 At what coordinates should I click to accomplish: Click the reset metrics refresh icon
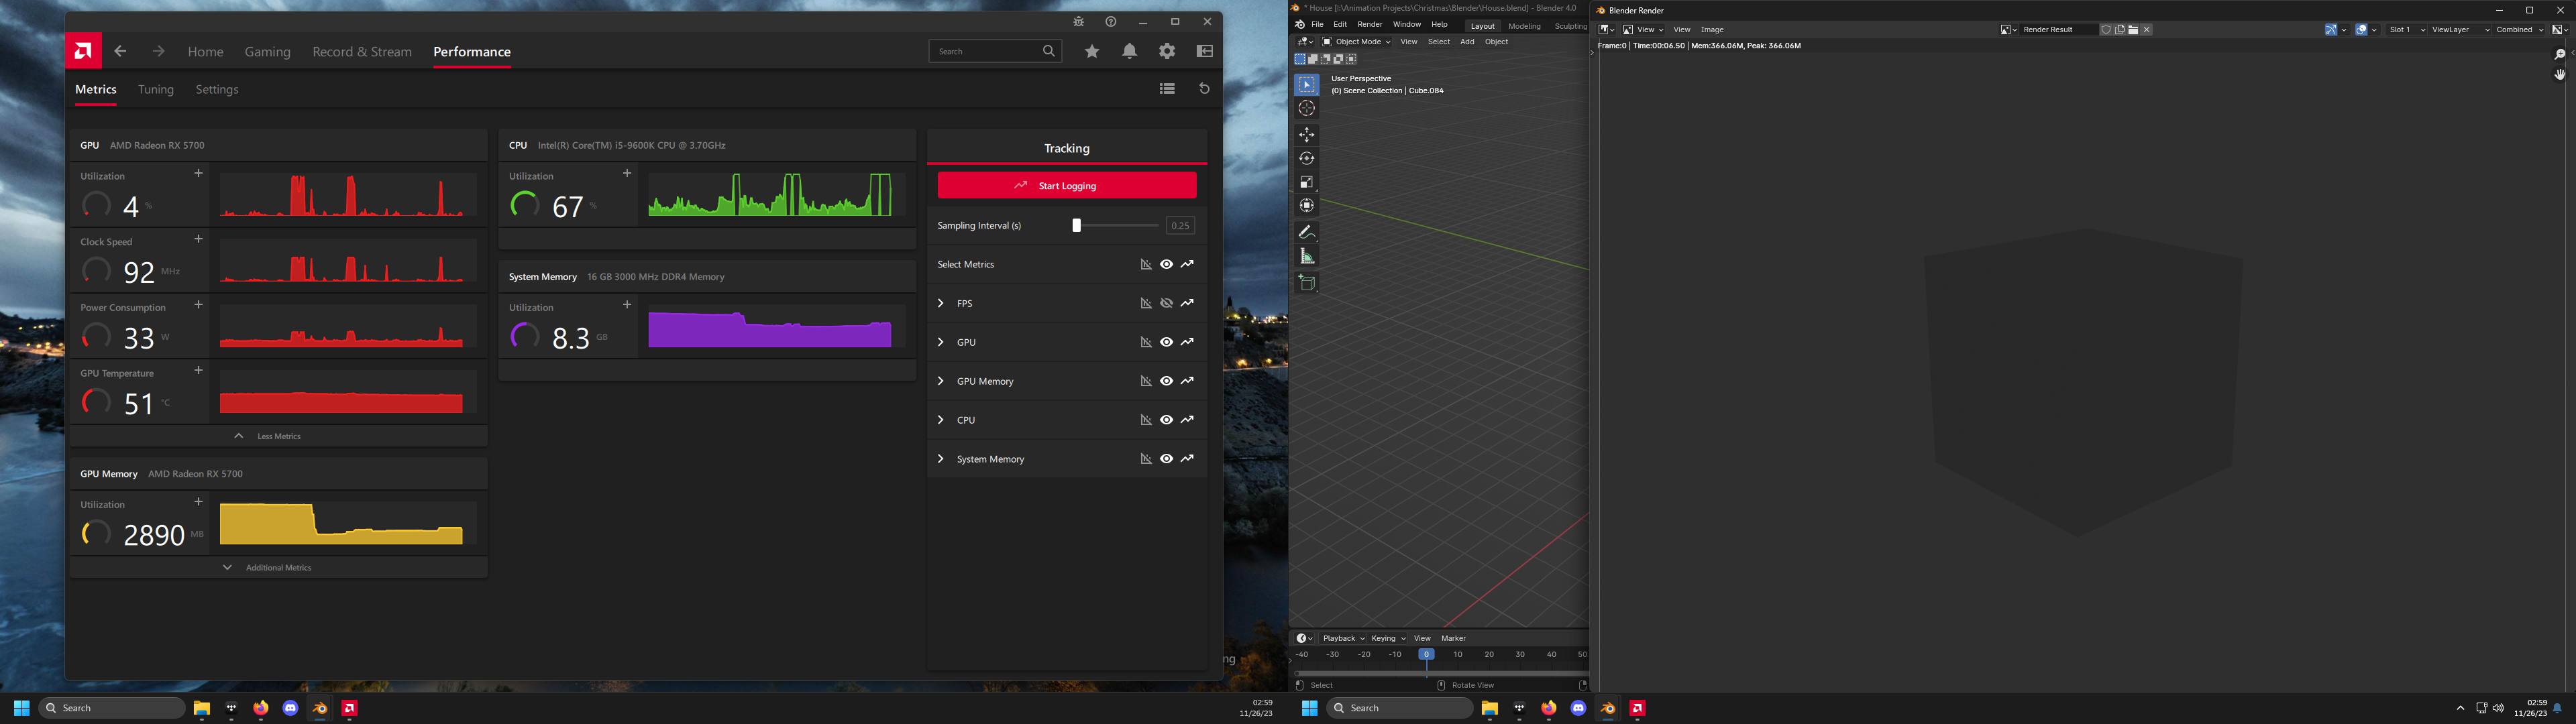1204,89
